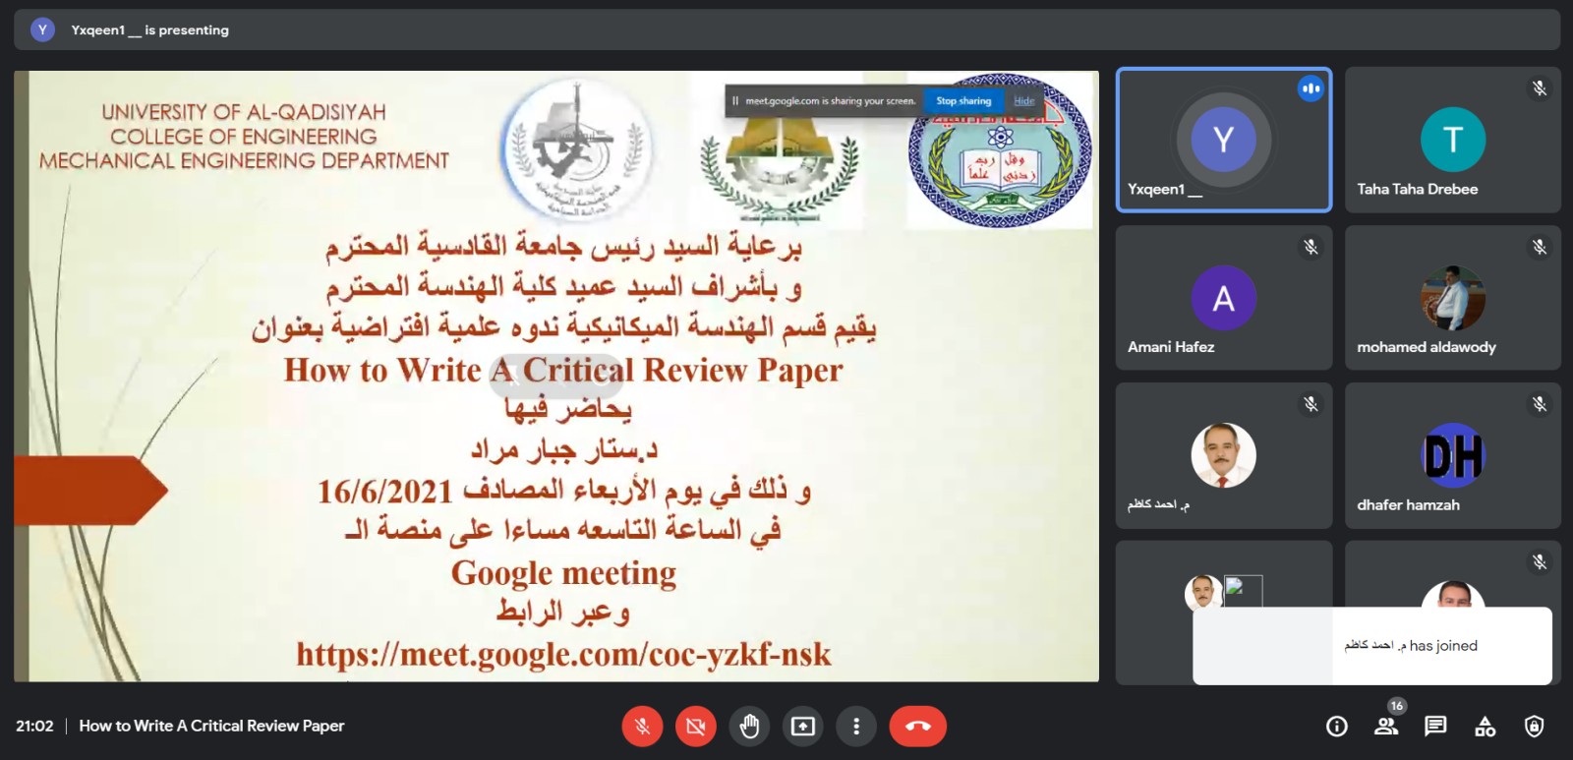Open the more options three-dot menu
The image size is (1573, 760).
pyautogui.click(x=856, y=727)
